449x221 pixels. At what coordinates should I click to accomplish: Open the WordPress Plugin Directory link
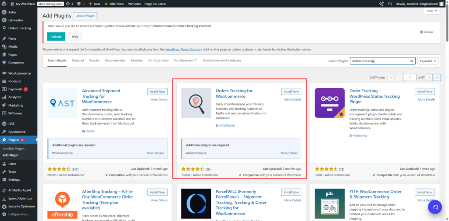pos(184,50)
